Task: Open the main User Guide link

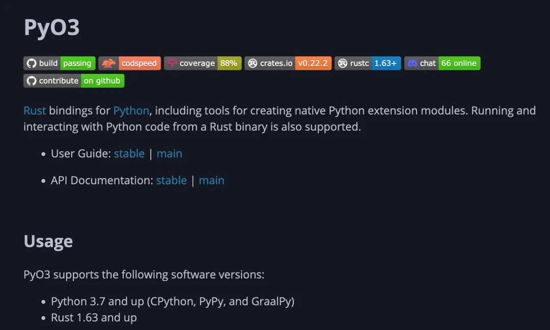Action: pyautogui.click(x=169, y=154)
